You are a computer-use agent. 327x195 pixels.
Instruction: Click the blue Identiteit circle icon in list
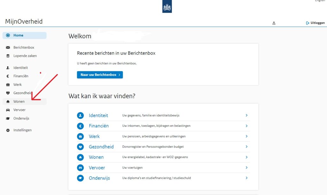click(x=80, y=115)
